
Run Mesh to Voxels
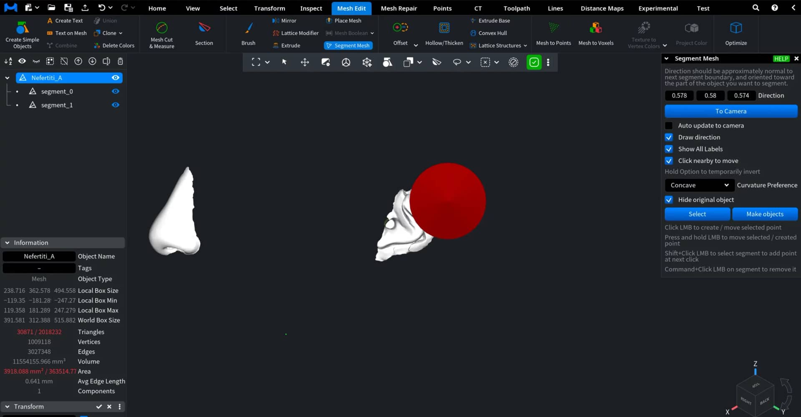(x=596, y=34)
